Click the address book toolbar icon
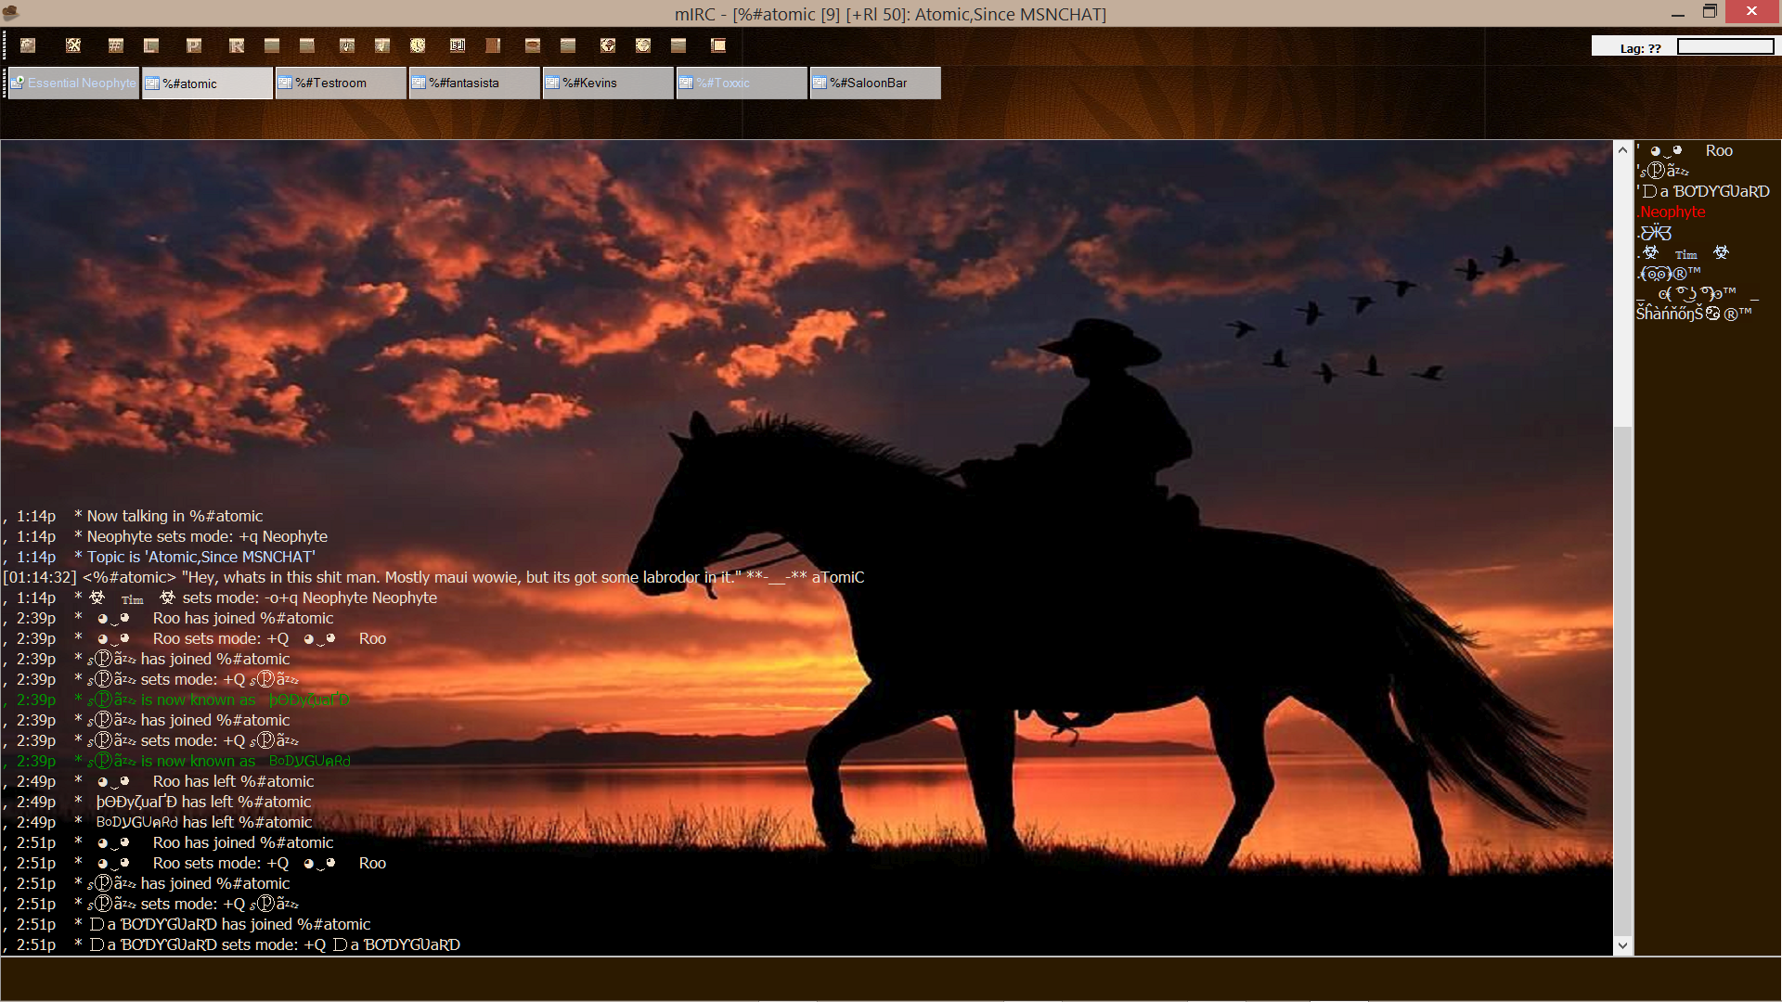This screenshot has height=1002, width=1782. click(458, 45)
